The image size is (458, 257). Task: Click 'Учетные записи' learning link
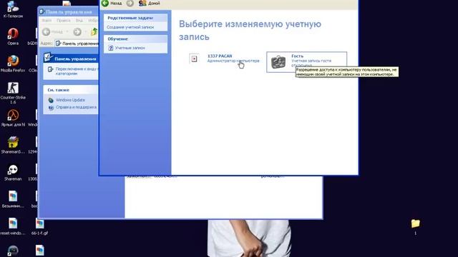(130, 48)
